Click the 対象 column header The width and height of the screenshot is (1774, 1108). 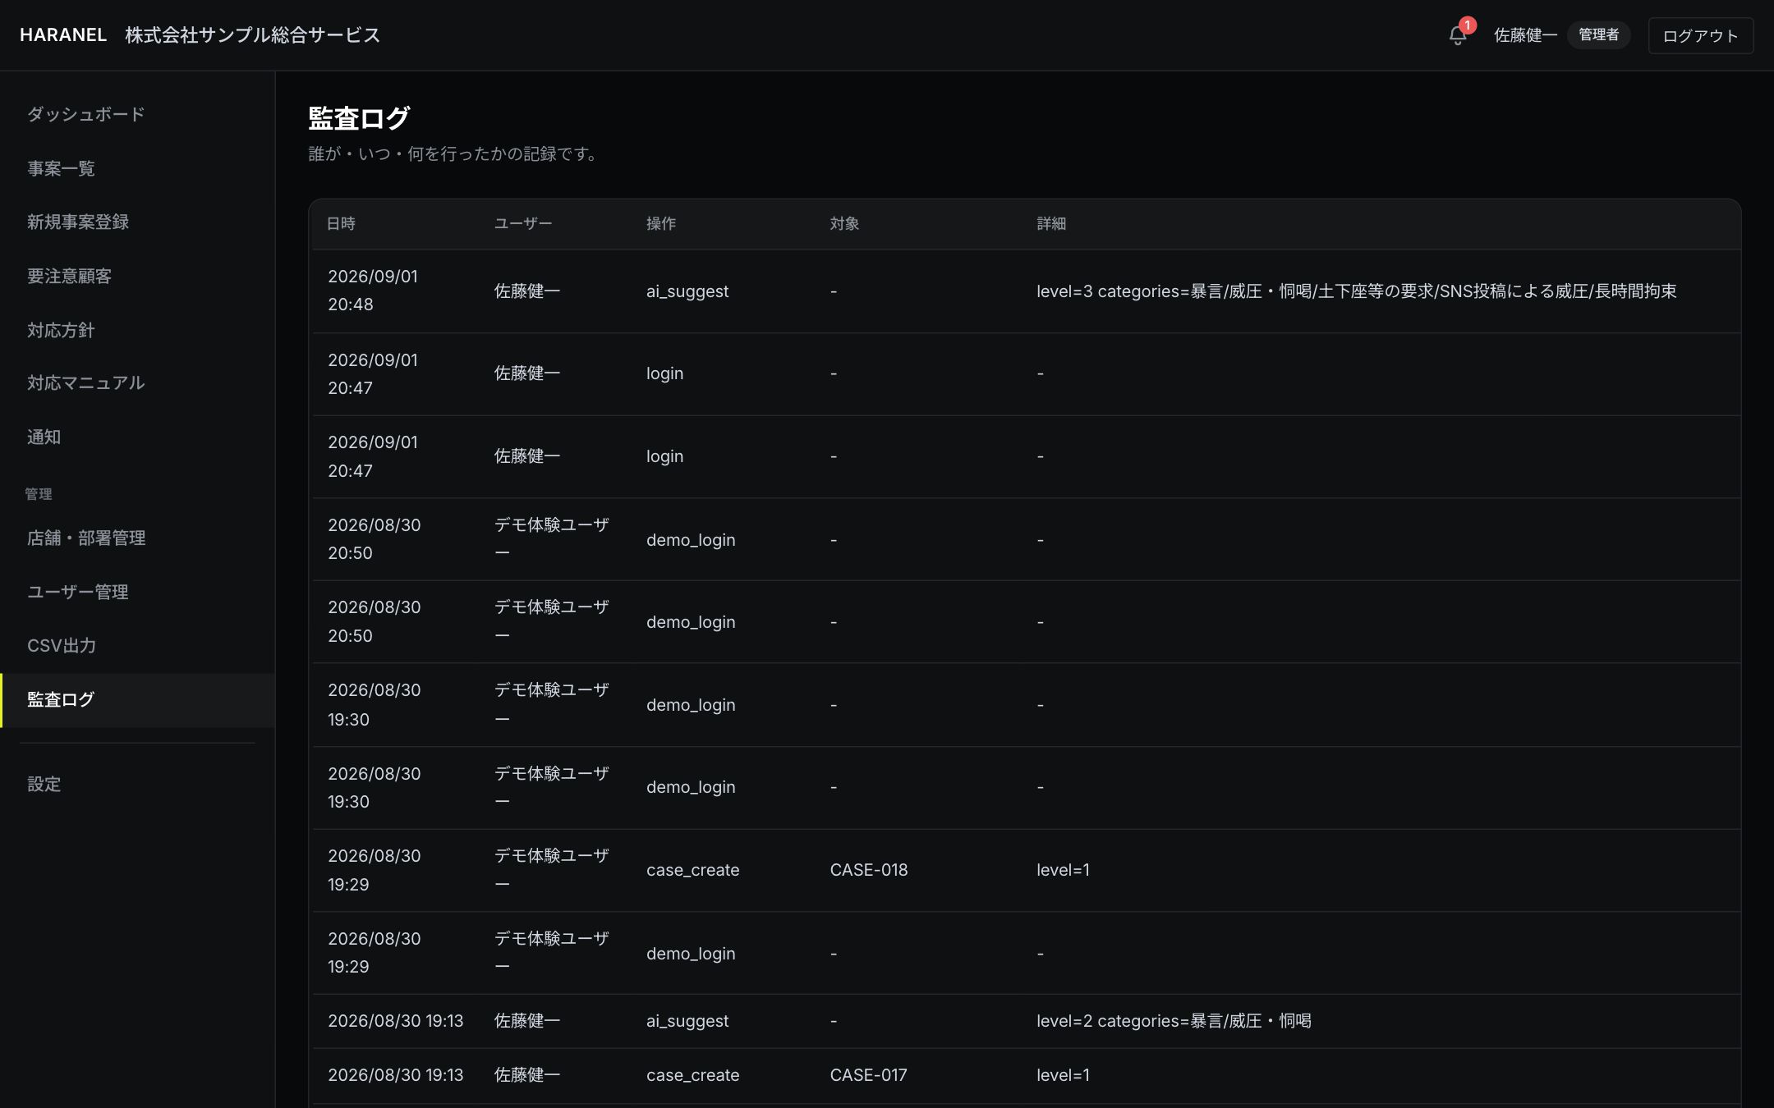click(x=844, y=223)
